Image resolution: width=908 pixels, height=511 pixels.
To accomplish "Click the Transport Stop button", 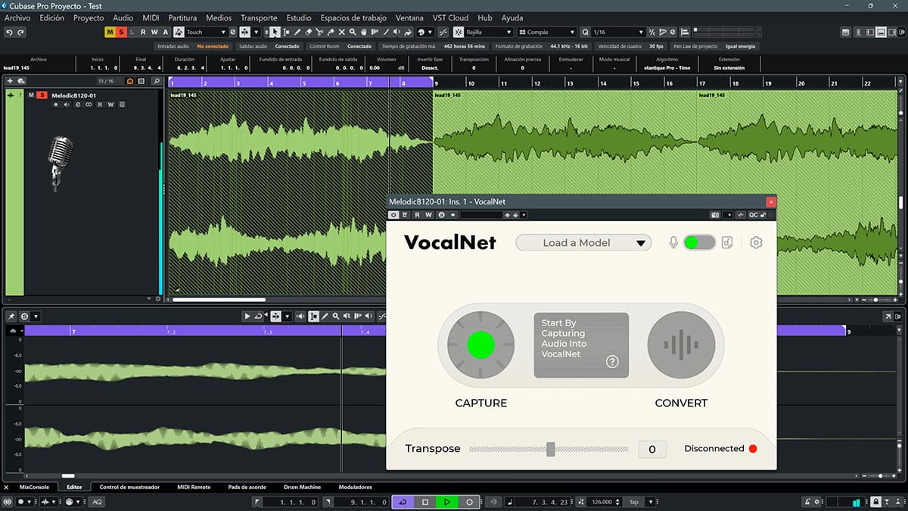I will pos(425,502).
